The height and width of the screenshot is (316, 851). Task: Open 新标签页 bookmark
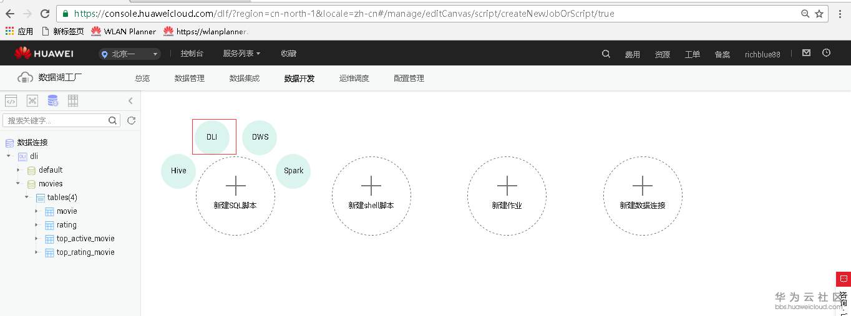pyautogui.click(x=62, y=31)
